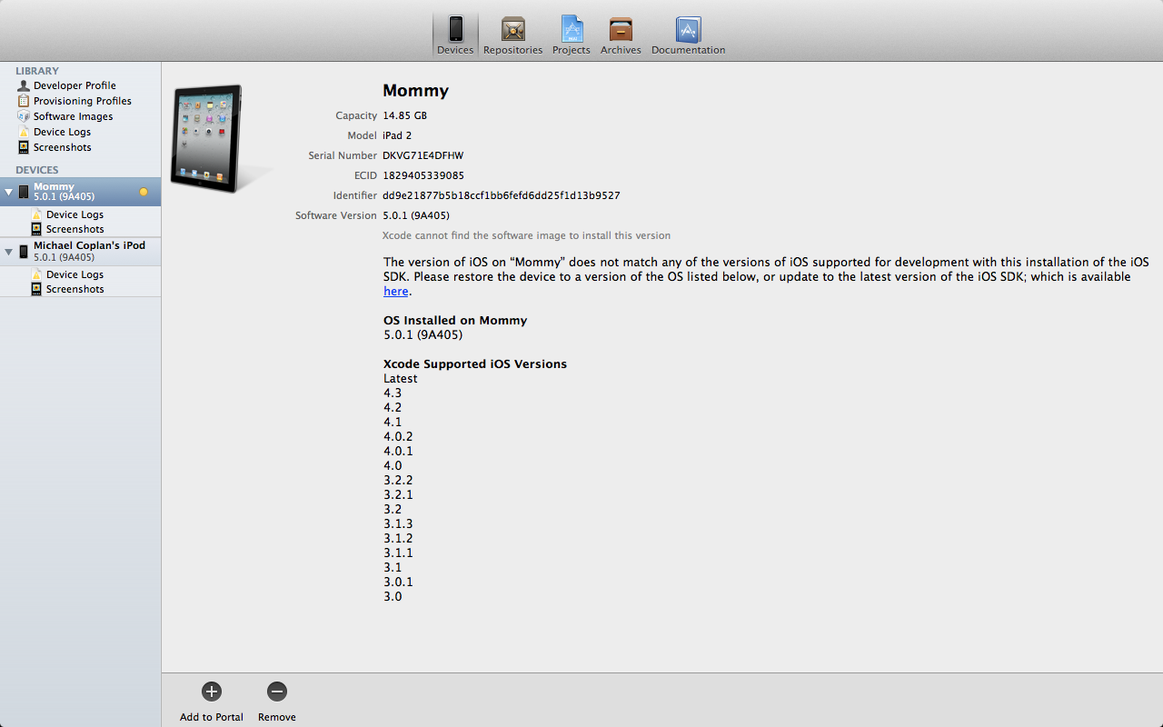Click the 'here' link for iOS SDK

click(x=395, y=292)
